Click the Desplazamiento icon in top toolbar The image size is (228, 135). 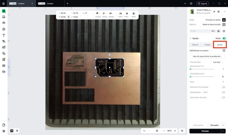click(x=127, y=14)
